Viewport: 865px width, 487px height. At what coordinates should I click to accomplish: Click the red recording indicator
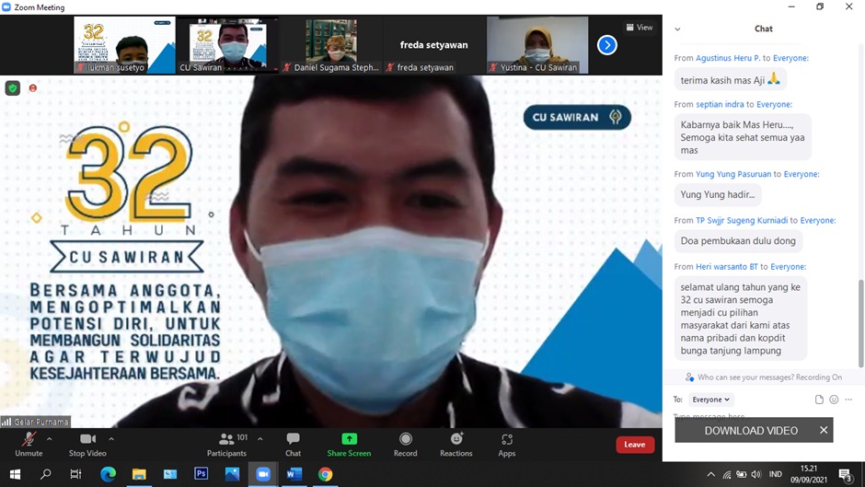(x=32, y=87)
